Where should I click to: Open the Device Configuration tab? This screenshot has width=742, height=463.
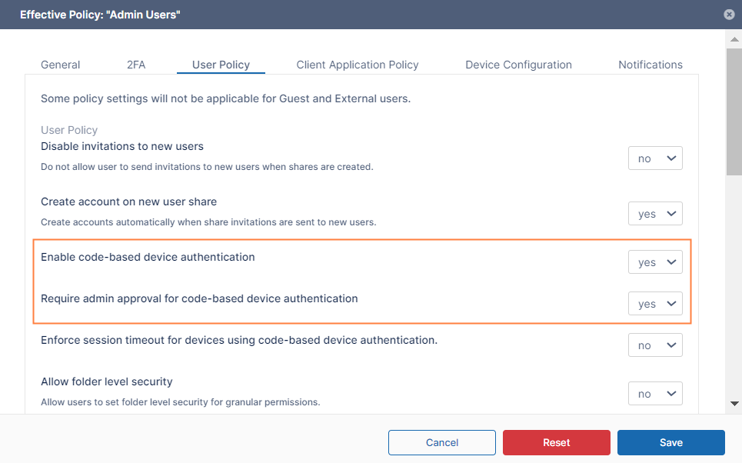click(x=518, y=65)
